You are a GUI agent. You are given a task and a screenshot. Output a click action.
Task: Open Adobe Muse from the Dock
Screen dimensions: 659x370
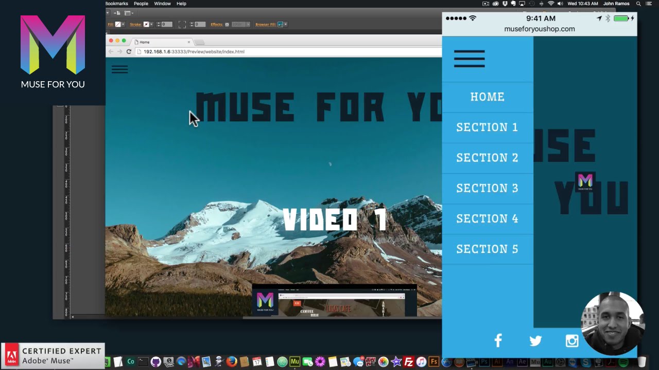coord(294,362)
